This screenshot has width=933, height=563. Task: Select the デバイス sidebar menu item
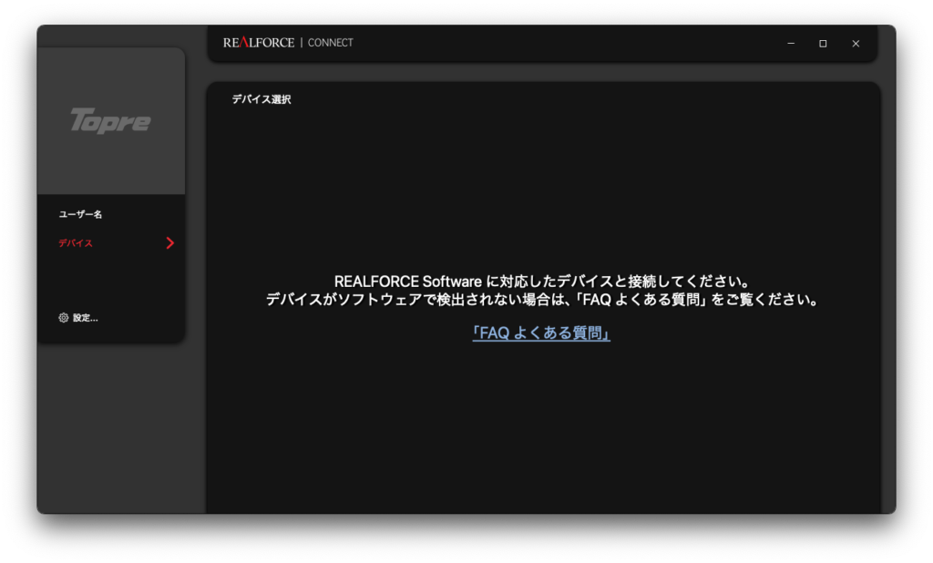point(76,243)
